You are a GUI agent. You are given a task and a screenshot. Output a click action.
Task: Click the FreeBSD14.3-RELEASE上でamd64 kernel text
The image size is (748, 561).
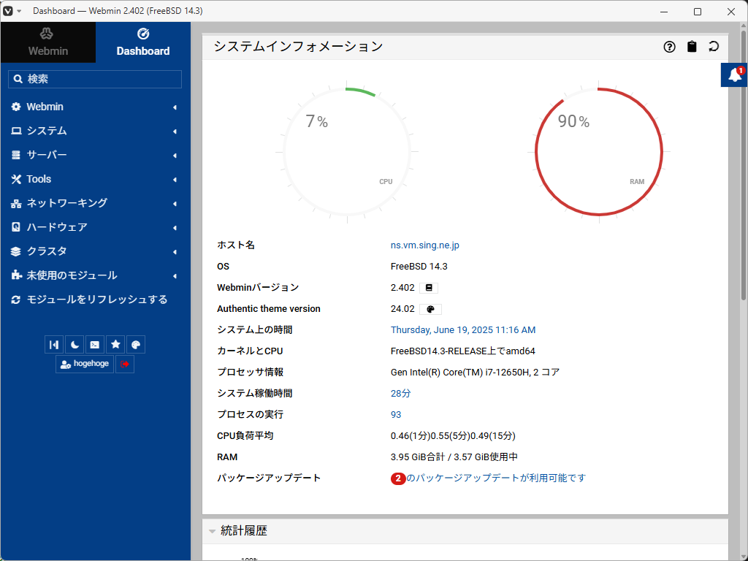[x=462, y=351]
